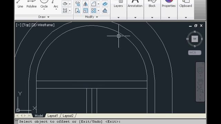Screen dimensions: 221x124
Task: Go to next layout tab arrow
Action: (x=25, y=116)
